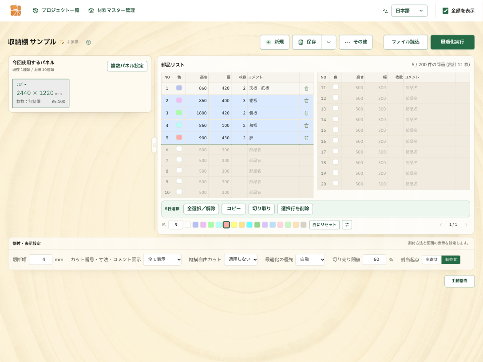Open color palette settings sliders icon
Viewport: 483px width, 362px height.
coord(347,225)
